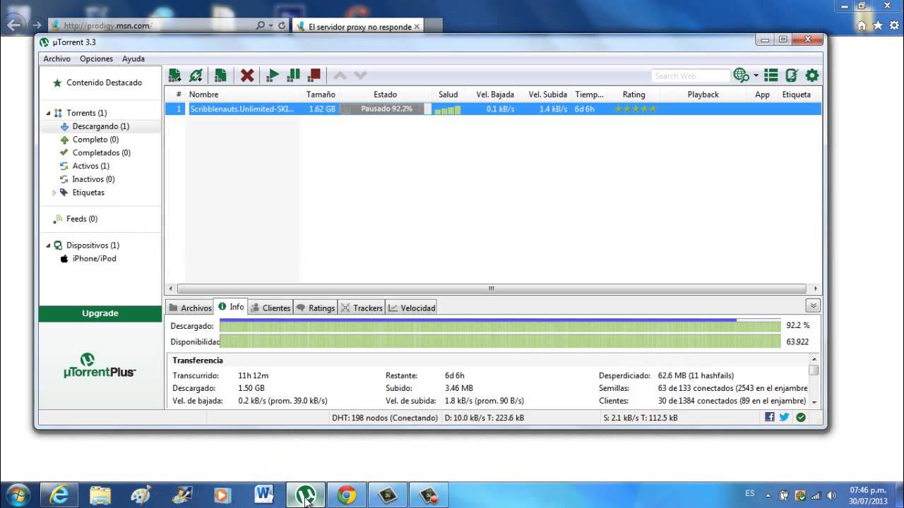
Task: Open Microsoft Word from the taskbar
Action: (264, 495)
